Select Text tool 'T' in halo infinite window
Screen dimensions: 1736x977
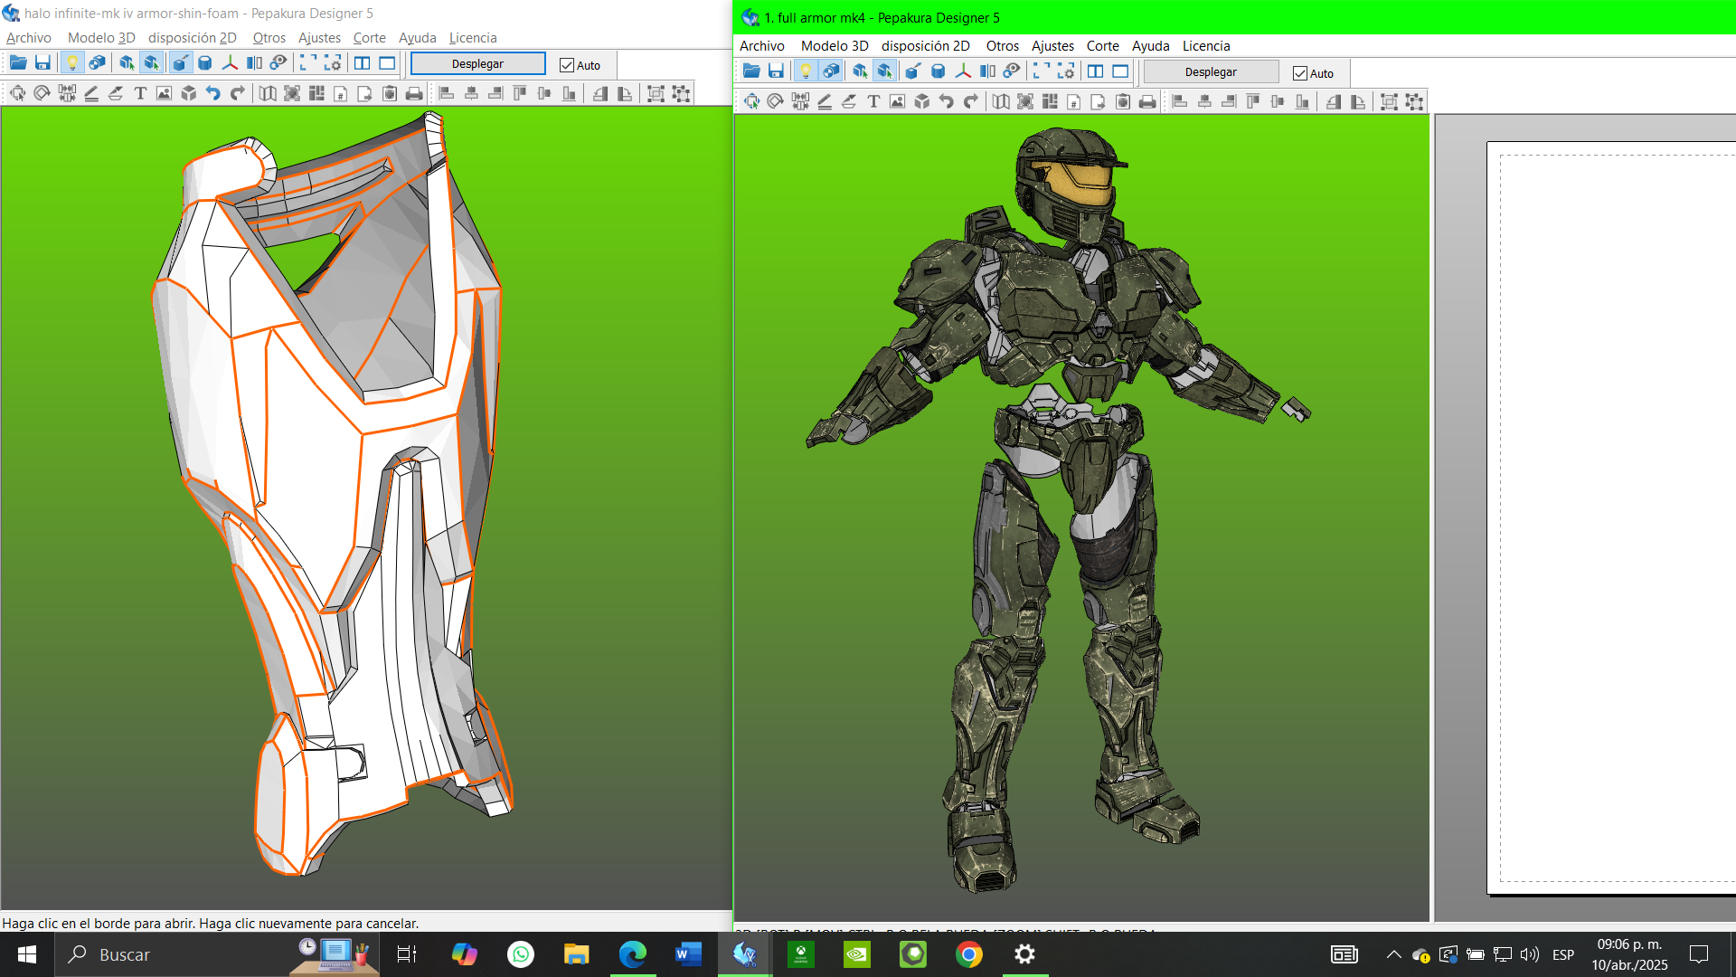coord(140,93)
